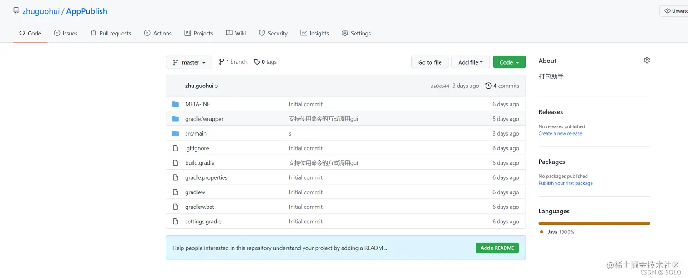Open the About settings gear icon

647,61
